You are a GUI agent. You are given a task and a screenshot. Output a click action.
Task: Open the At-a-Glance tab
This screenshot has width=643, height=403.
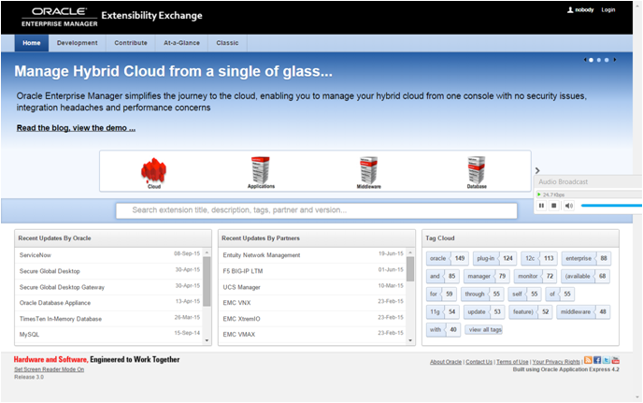click(181, 43)
